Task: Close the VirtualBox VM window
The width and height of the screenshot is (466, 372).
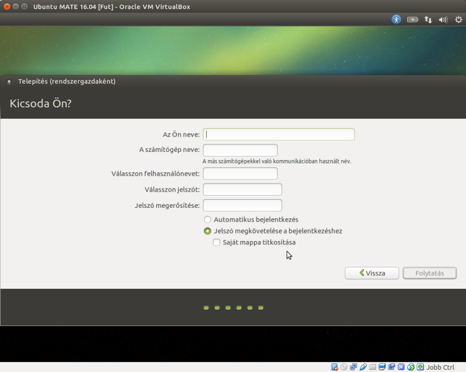Action: coord(7,6)
